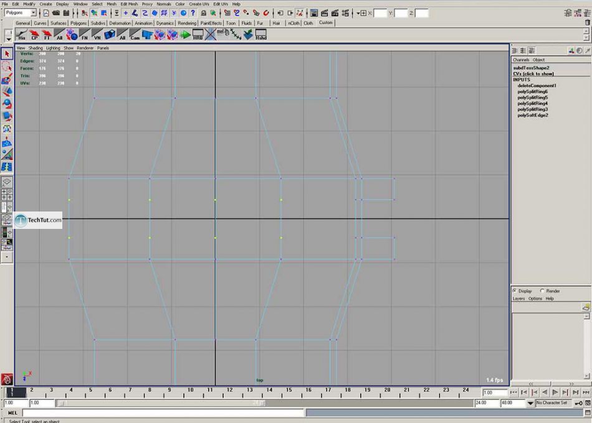Click the FN shelf button
592x423 pixels.
pos(85,35)
